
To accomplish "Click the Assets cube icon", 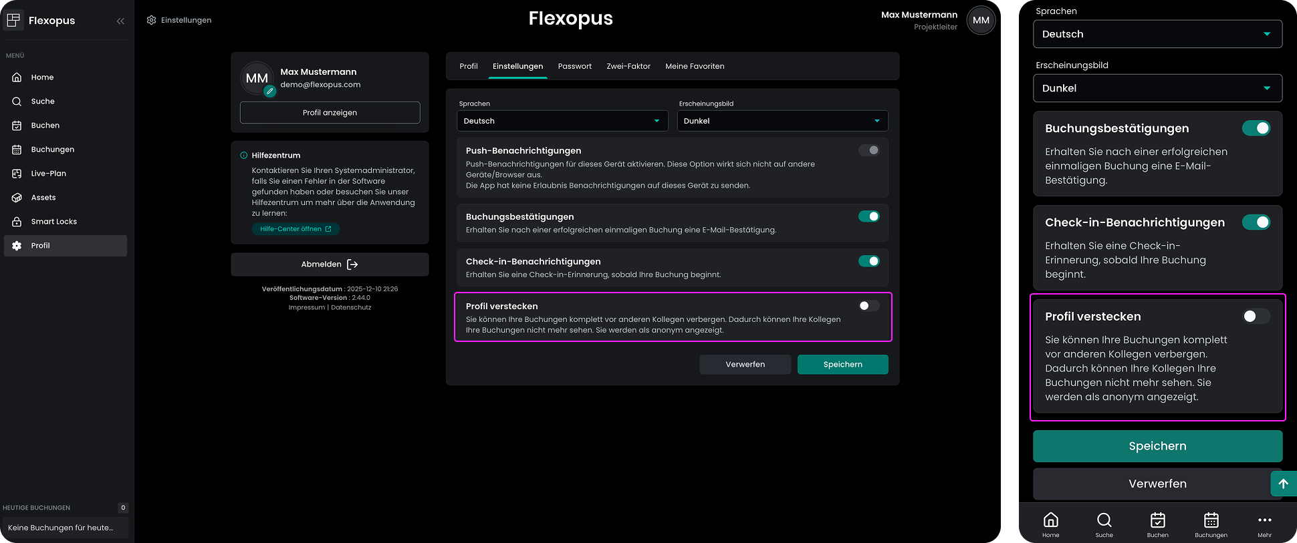I will pos(17,198).
